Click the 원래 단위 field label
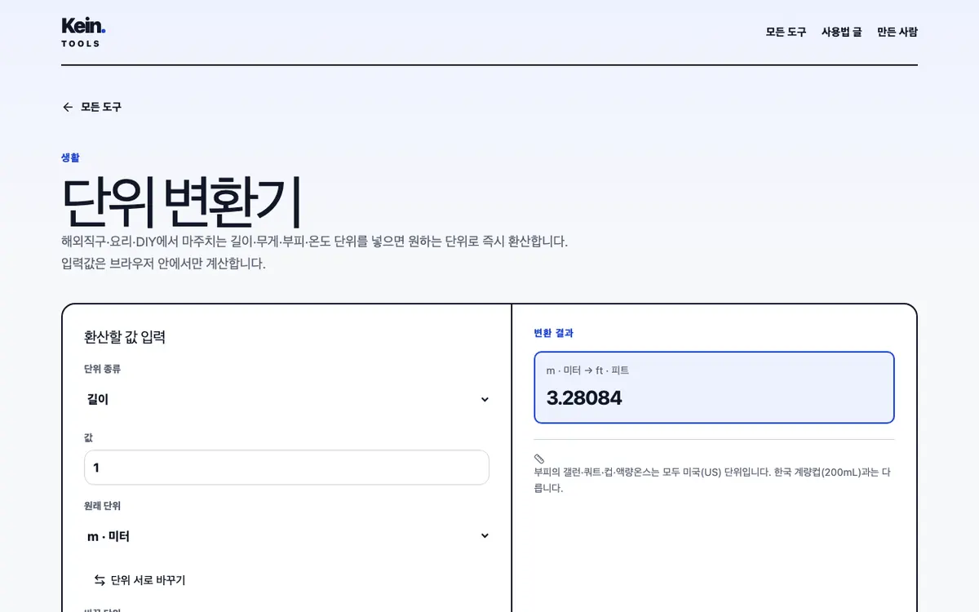Image resolution: width=979 pixels, height=612 pixels. [x=102, y=506]
